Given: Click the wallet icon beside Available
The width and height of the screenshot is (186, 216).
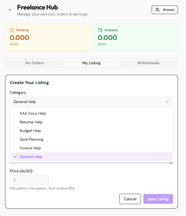Looking at the screenshot, I should coord(100,30).
